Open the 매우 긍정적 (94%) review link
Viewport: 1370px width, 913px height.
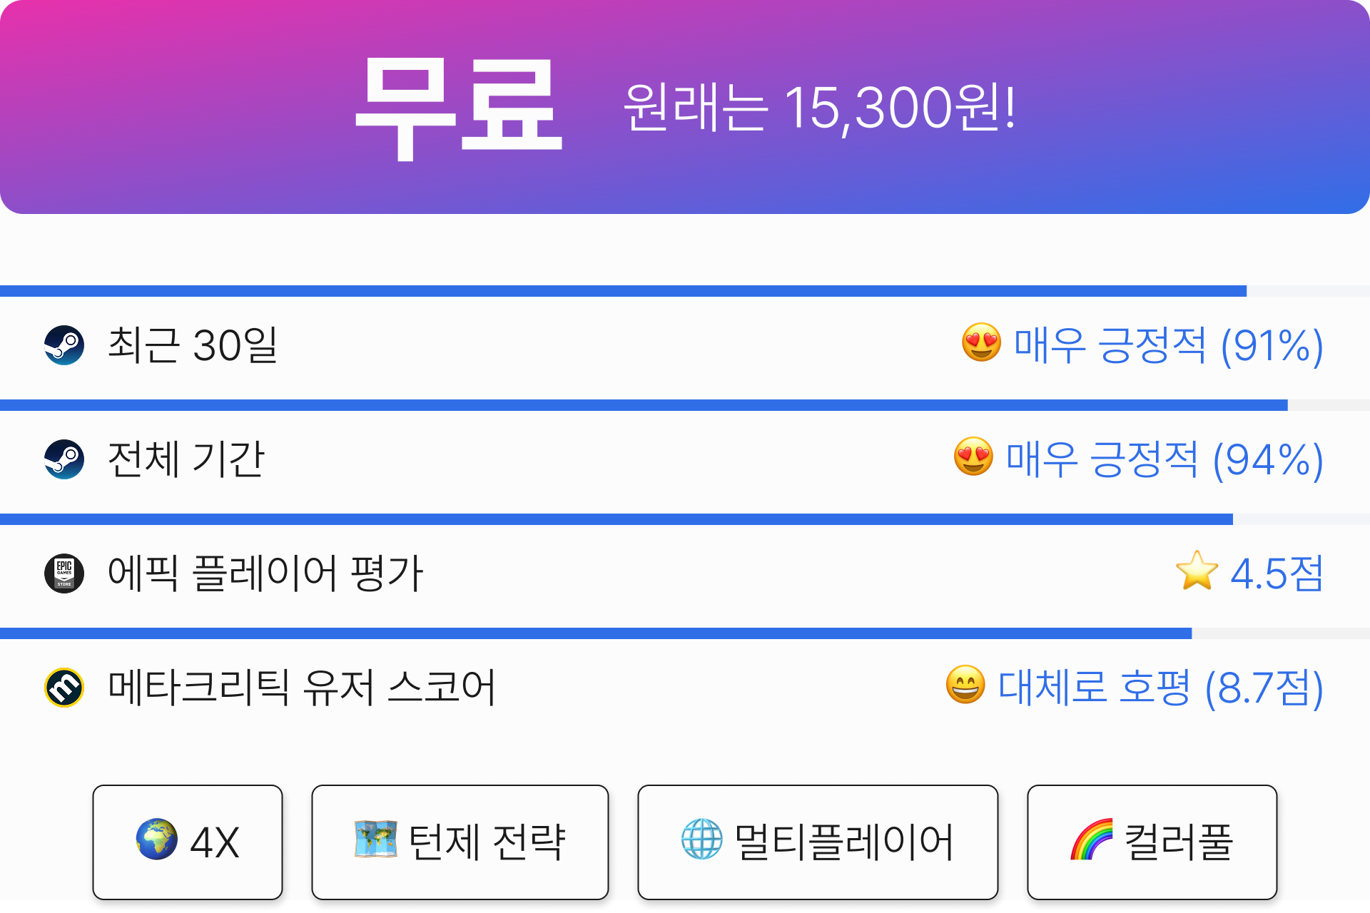pyautogui.click(x=1164, y=460)
